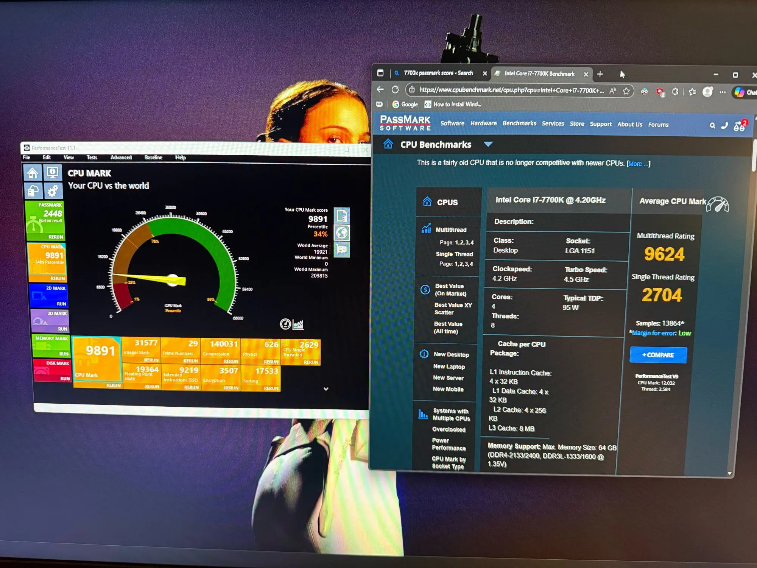Click the PerformanceTest home icon
The width and height of the screenshot is (757, 568).
pyautogui.click(x=33, y=173)
